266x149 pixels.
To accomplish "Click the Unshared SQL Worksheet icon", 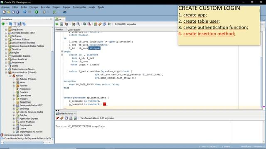I will 96,24.
